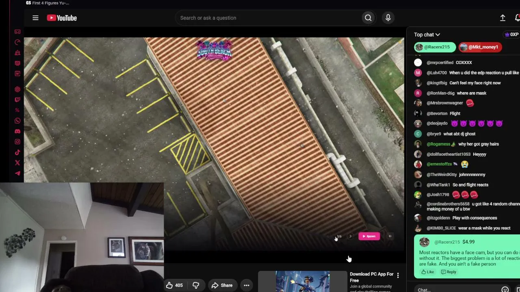
Task: Open the striped screen sidebar icon
Action: [17, 63]
